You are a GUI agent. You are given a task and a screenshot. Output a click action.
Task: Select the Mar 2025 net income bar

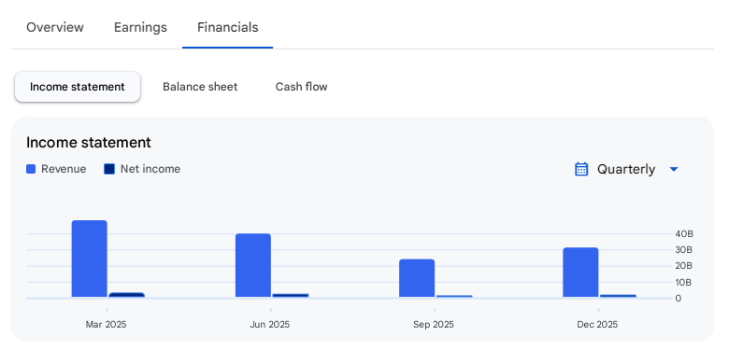[x=126, y=295]
